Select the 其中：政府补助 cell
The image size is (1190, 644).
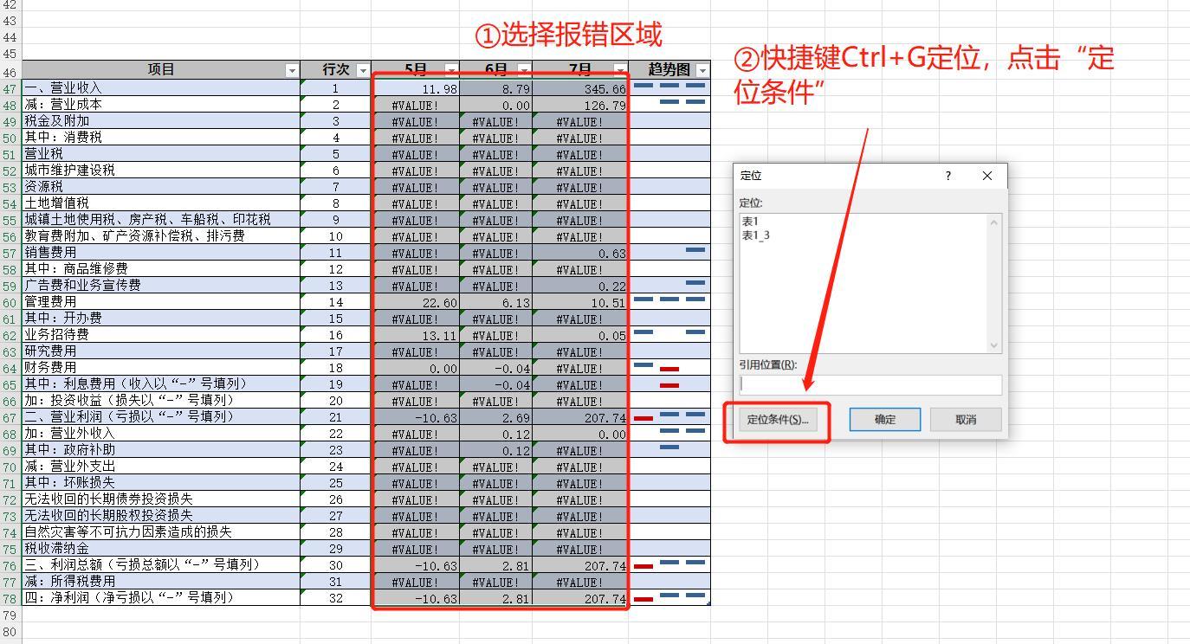(x=161, y=449)
